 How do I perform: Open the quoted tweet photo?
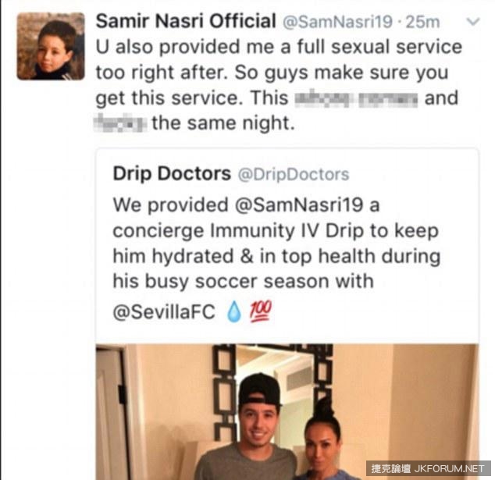pyautogui.click(x=287, y=412)
